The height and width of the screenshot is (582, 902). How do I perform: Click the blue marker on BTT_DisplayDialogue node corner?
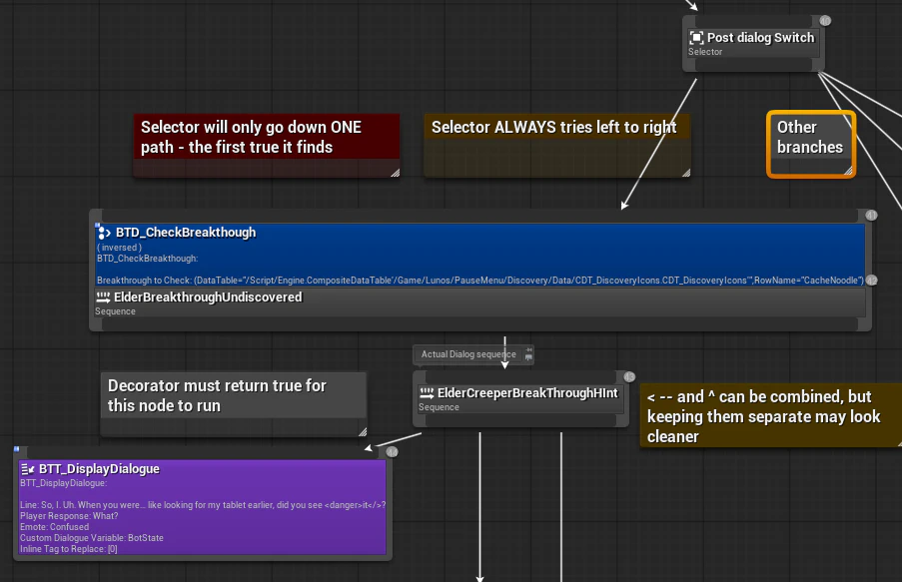[17, 449]
